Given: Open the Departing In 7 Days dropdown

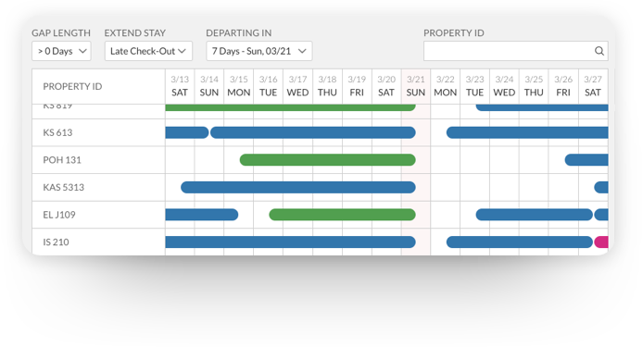Looking at the screenshot, I should coord(259,51).
